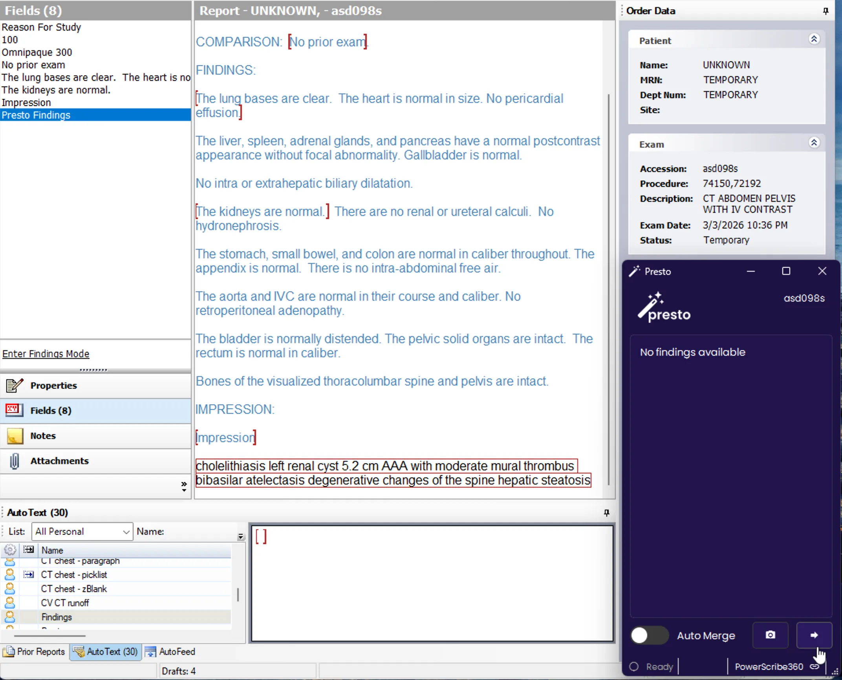842x680 pixels.
Task: Click the gear icon above the AutoText list
Action: tap(10, 550)
